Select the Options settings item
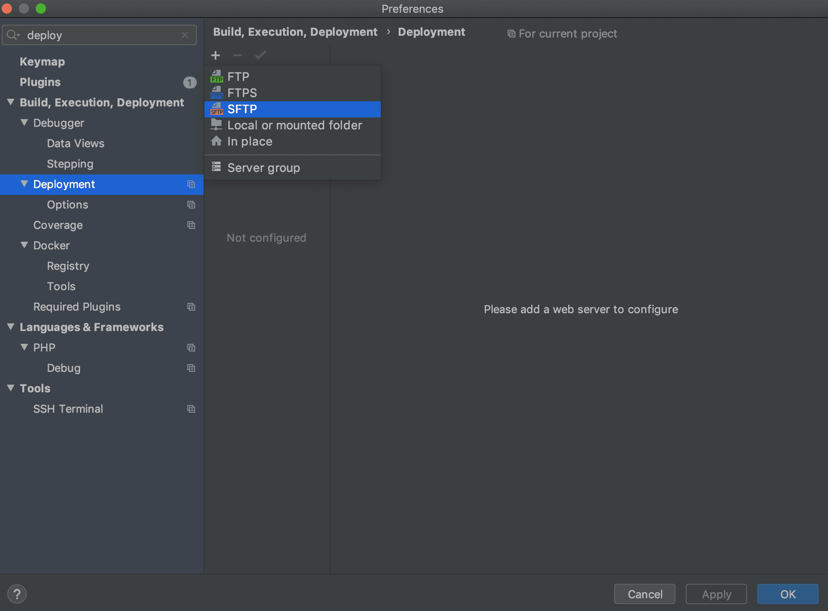The height and width of the screenshot is (611, 828). [x=67, y=204]
